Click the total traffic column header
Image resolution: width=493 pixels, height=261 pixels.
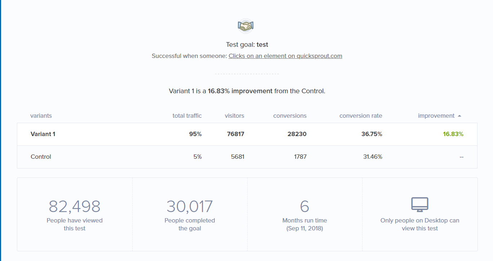click(x=187, y=116)
